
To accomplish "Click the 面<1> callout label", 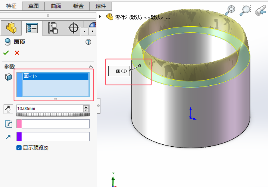I will tap(119, 71).
